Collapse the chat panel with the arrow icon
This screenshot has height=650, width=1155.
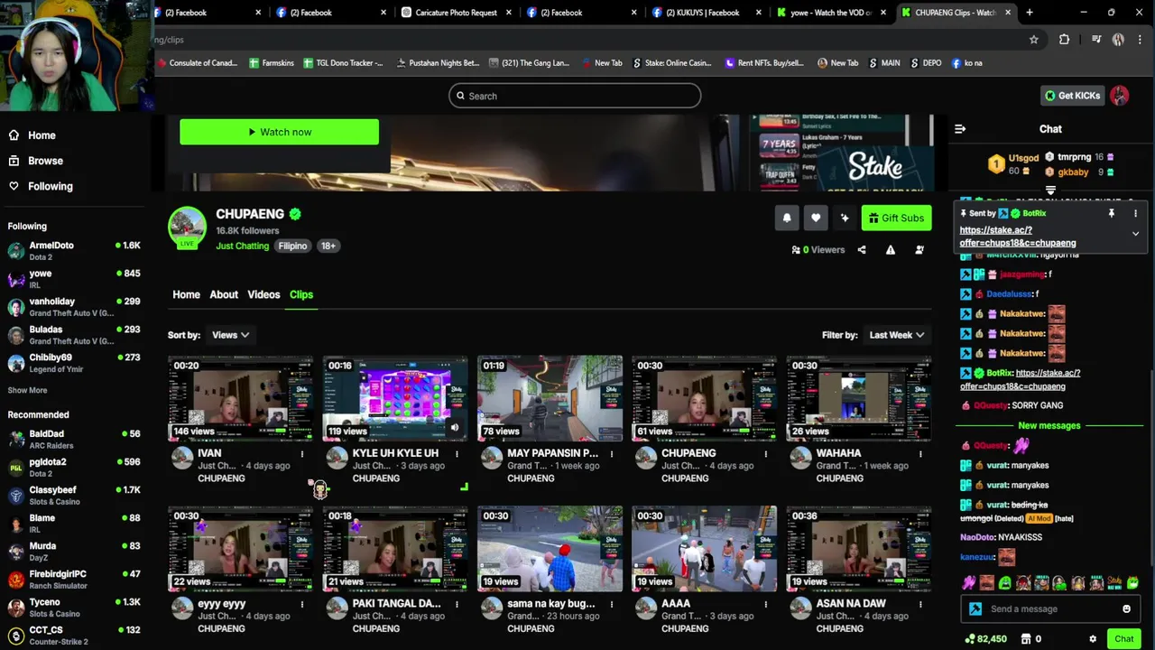[x=960, y=129]
